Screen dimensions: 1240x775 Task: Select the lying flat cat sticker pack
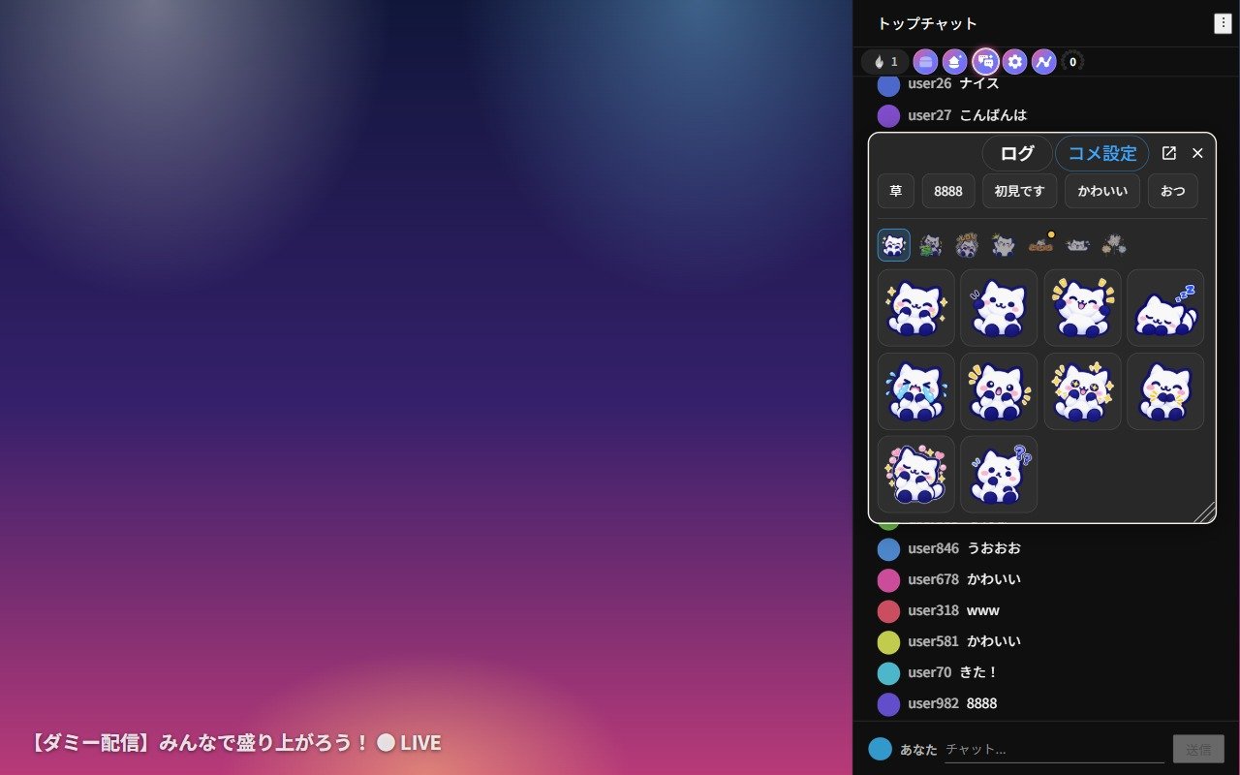coord(1077,245)
